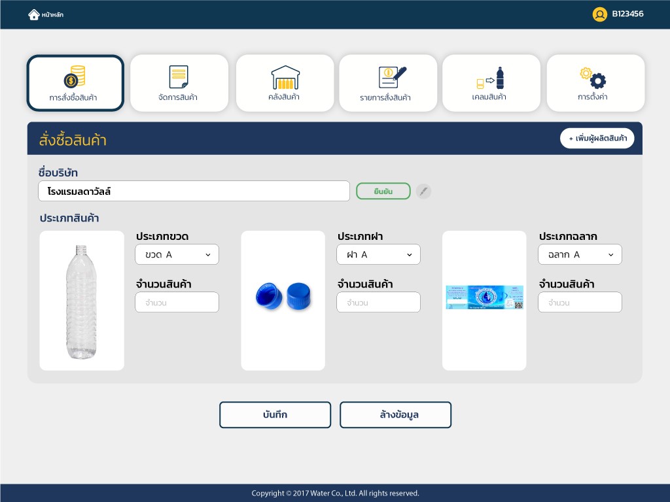
Task: Expand the ฝา A cap type dropdown
Action: coord(378,254)
